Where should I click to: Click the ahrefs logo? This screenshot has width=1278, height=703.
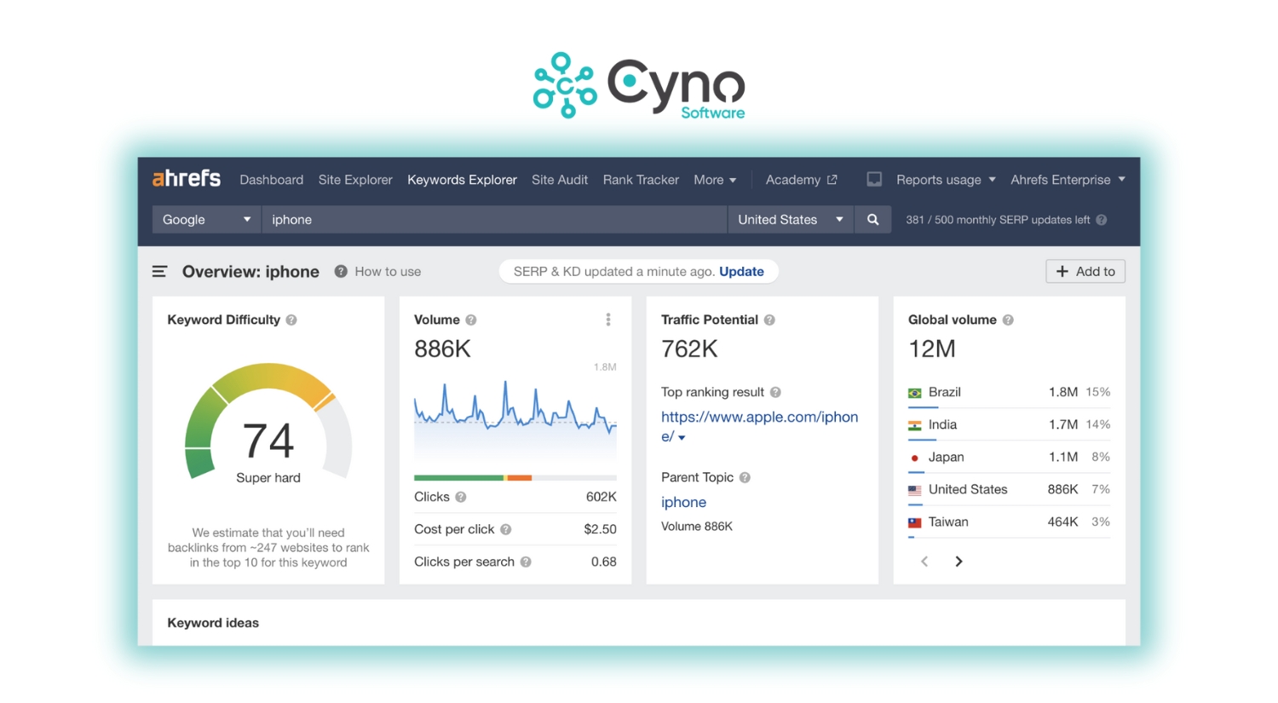[x=186, y=179]
